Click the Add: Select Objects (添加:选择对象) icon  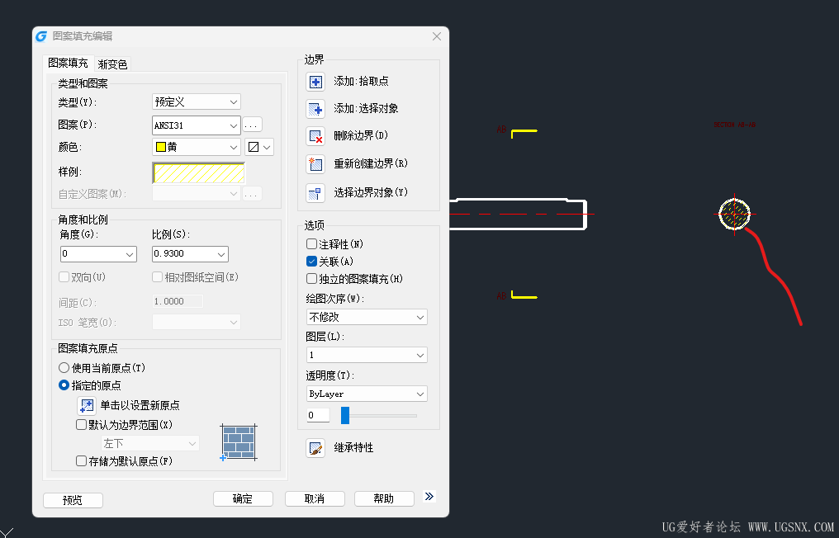[315, 109]
